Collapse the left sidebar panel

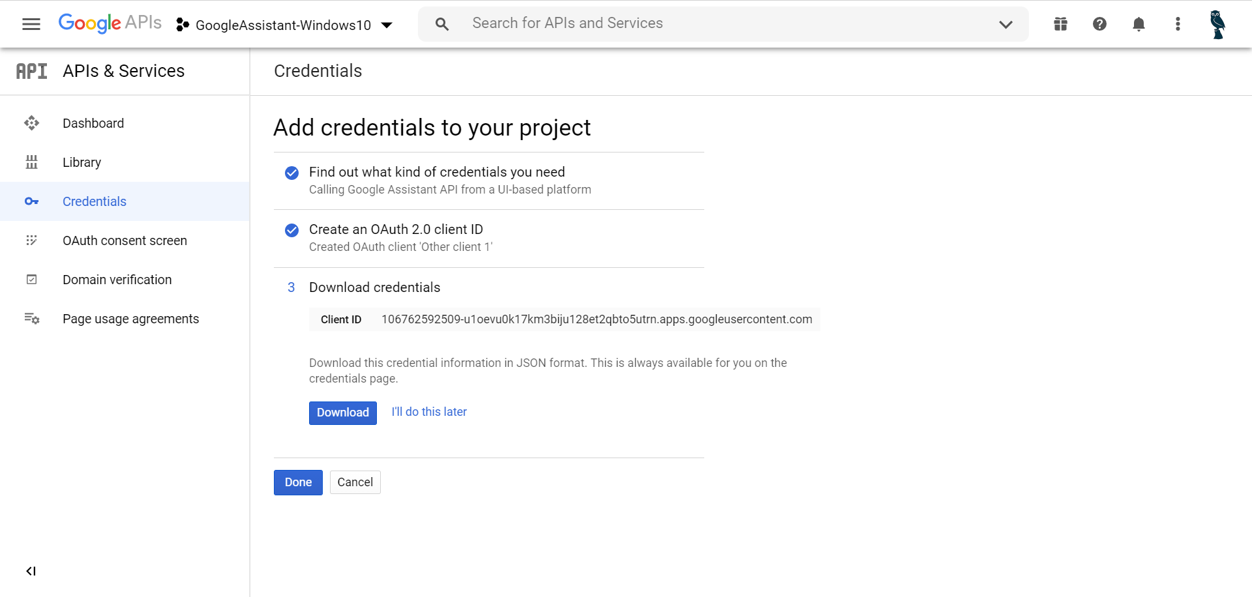point(31,571)
